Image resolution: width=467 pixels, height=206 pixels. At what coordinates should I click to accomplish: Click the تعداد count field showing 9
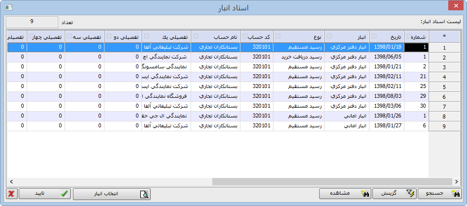(32, 22)
